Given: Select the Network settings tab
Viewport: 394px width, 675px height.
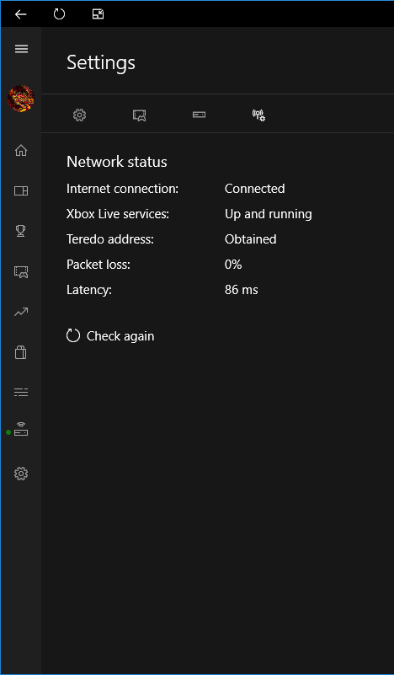Looking at the screenshot, I should pyautogui.click(x=258, y=115).
